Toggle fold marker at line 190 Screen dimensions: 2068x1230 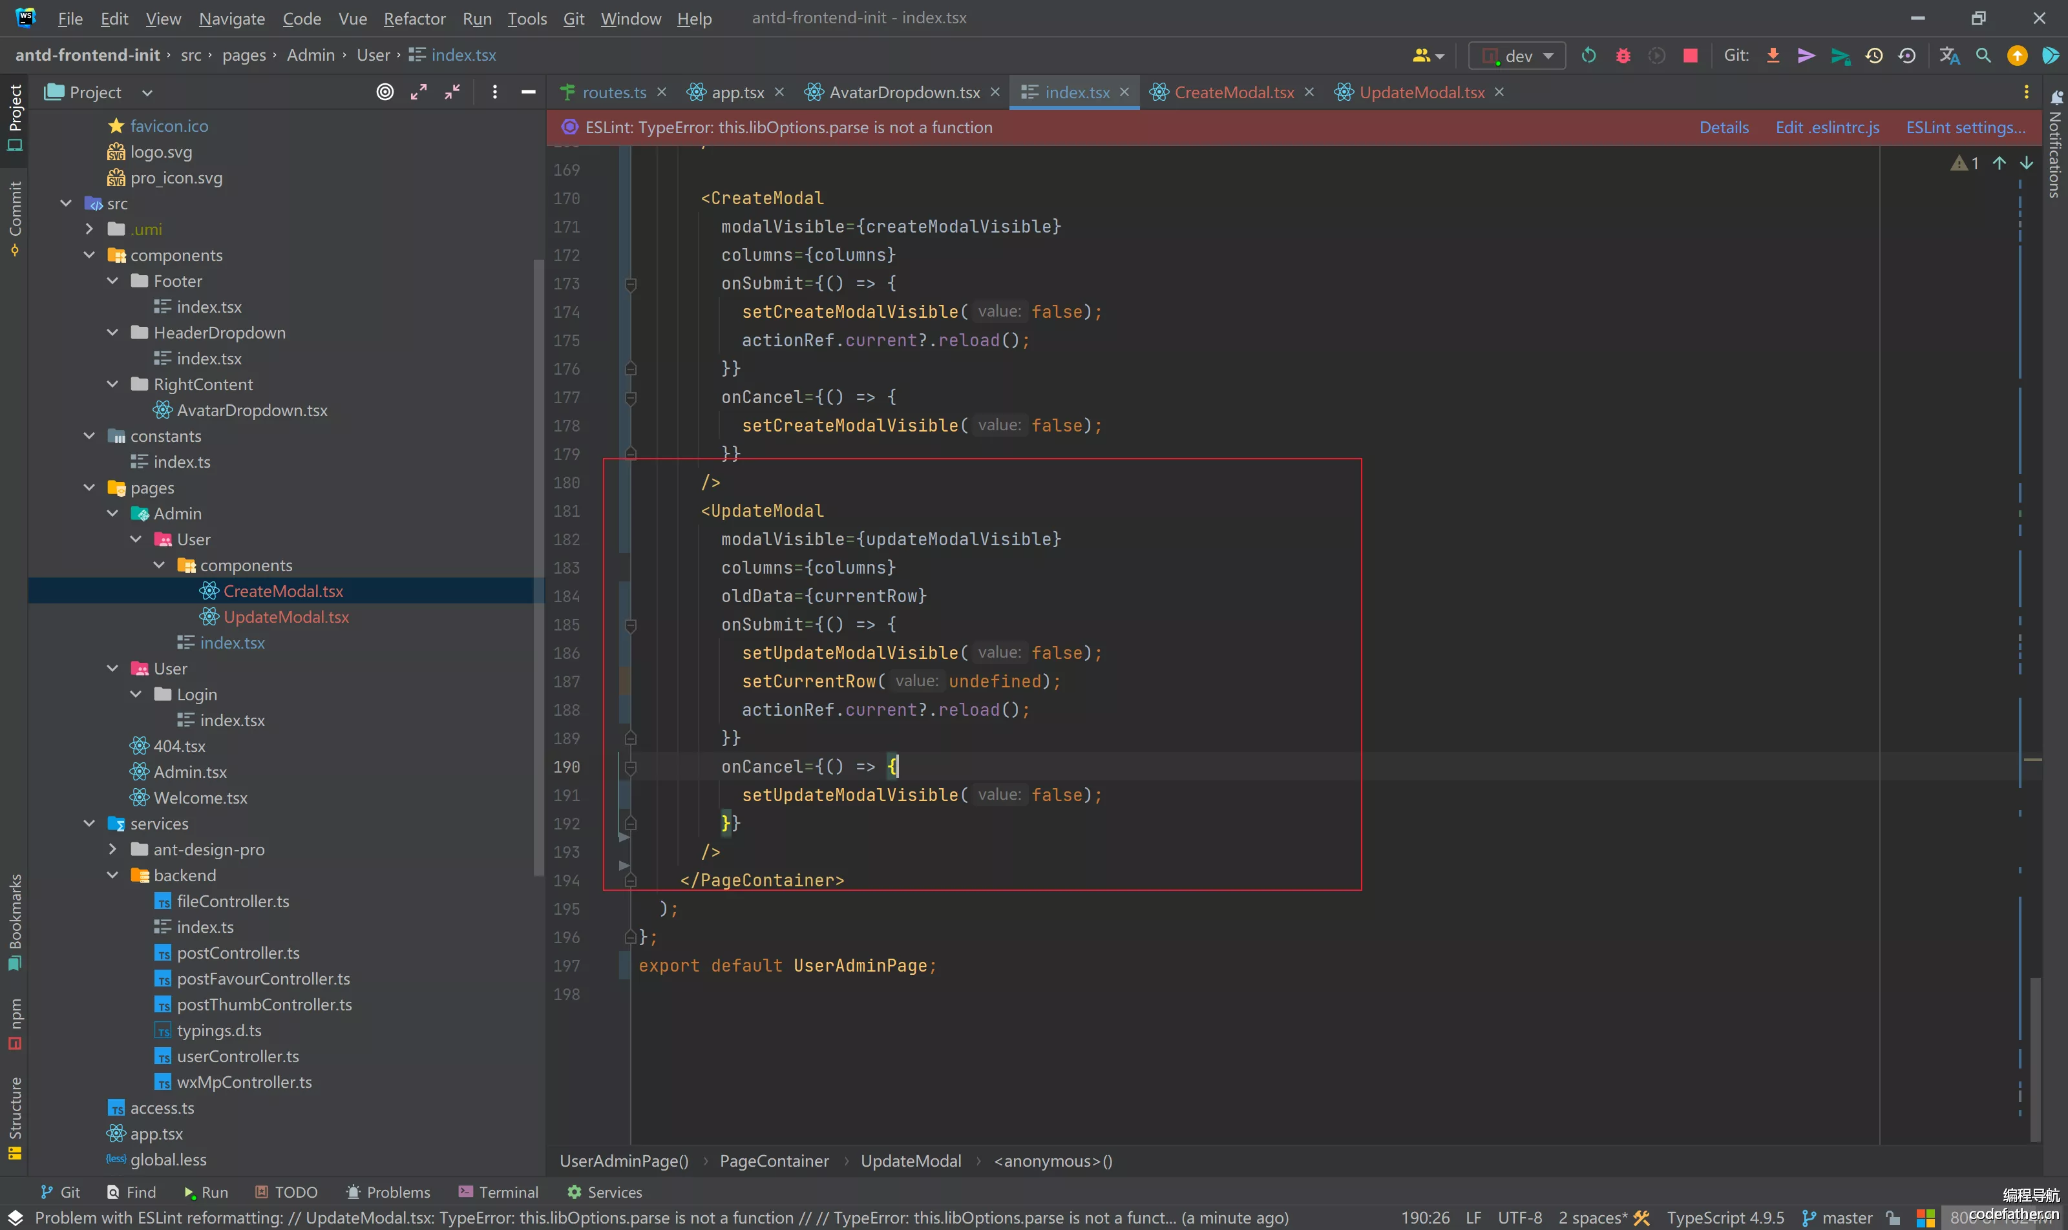pos(630,767)
